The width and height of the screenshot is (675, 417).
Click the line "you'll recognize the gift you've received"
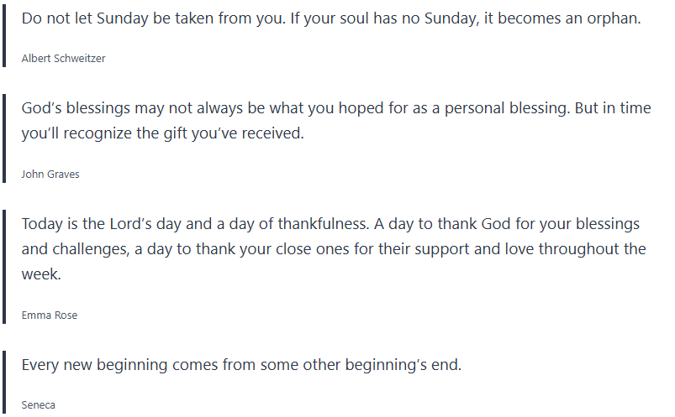(162, 134)
